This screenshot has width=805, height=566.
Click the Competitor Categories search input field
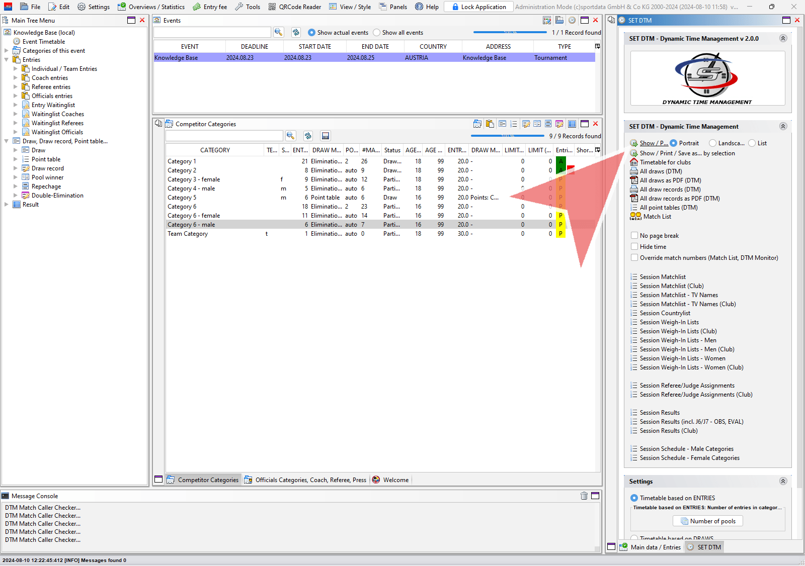click(224, 136)
